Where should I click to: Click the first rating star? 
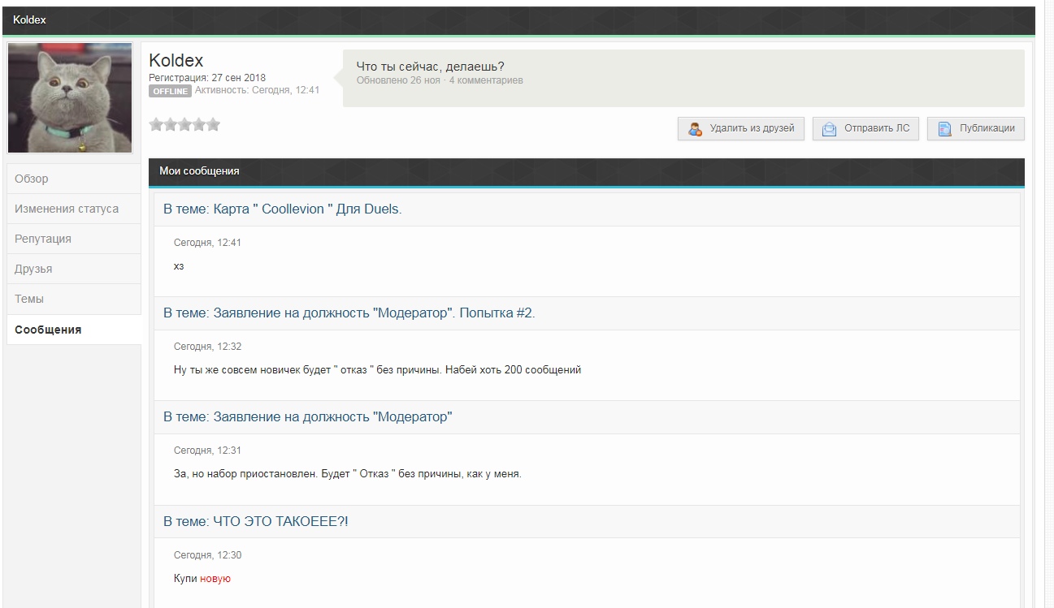coord(156,124)
